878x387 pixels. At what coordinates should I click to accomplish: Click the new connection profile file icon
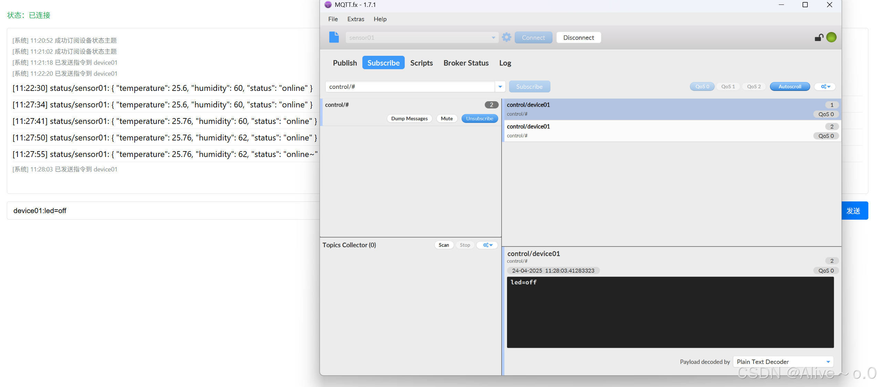[x=334, y=37]
